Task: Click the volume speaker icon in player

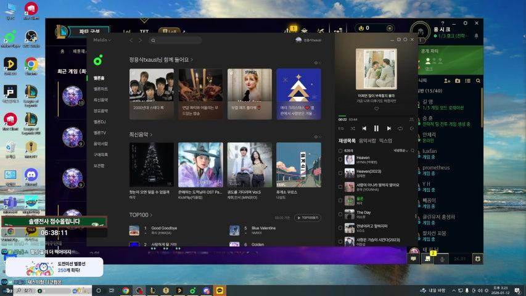Action: [x=411, y=128]
